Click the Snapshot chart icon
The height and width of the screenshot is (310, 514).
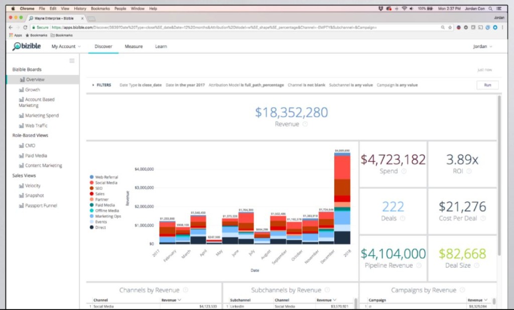(21, 195)
